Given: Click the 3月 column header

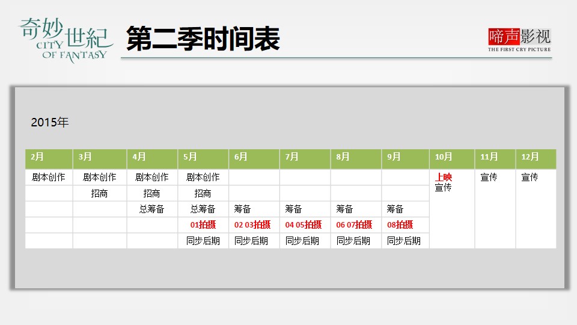Looking at the screenshot, I should click(100, 159).
